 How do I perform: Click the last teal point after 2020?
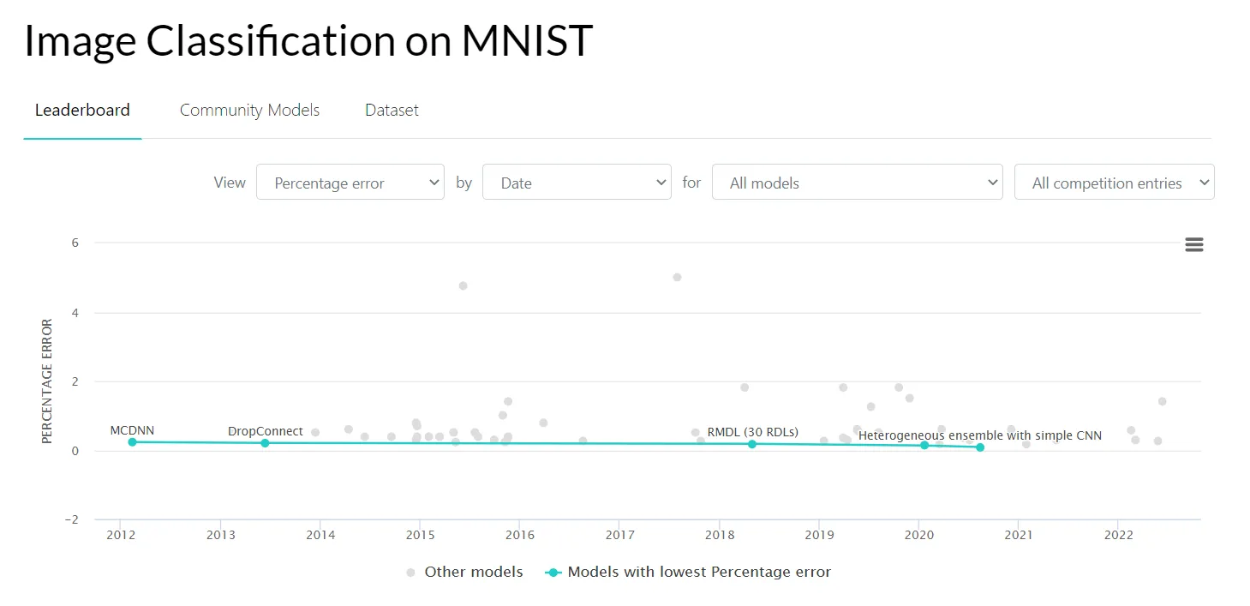[x=980, y=447]
